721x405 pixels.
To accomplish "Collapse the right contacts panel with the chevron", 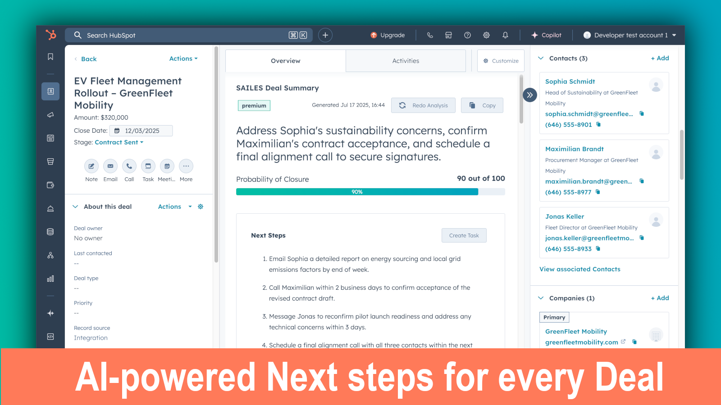I will (x=530, y=95).
